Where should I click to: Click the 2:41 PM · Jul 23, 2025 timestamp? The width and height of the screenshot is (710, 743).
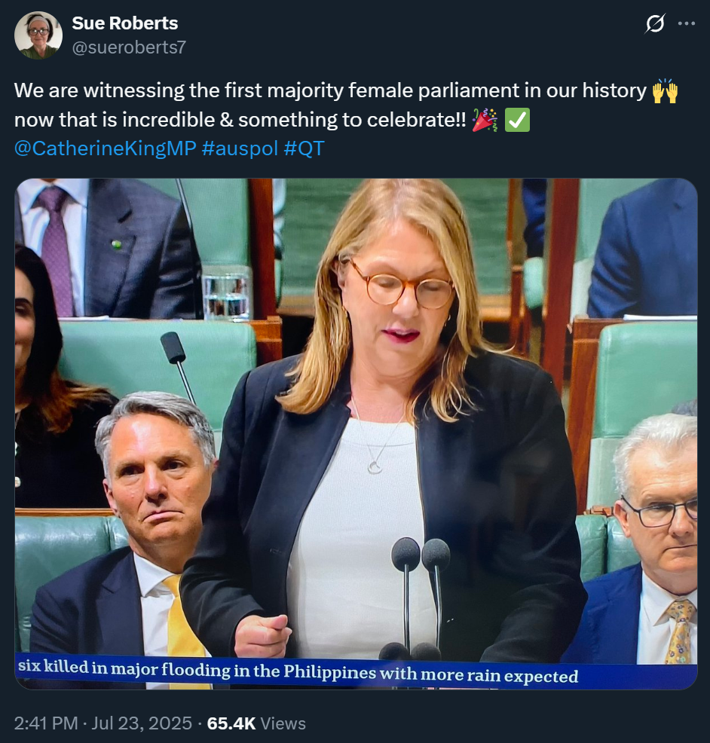(103, 723)
